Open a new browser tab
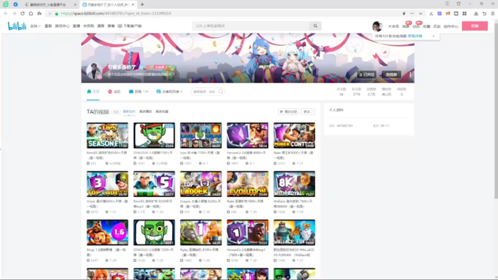Image resolution: width=498 pixels, height=280 pixels. point(142,4)
